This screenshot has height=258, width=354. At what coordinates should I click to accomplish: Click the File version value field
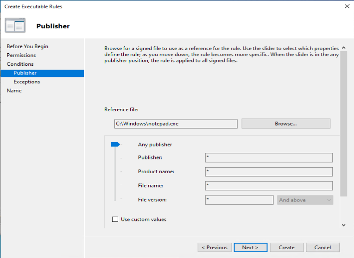239,200
